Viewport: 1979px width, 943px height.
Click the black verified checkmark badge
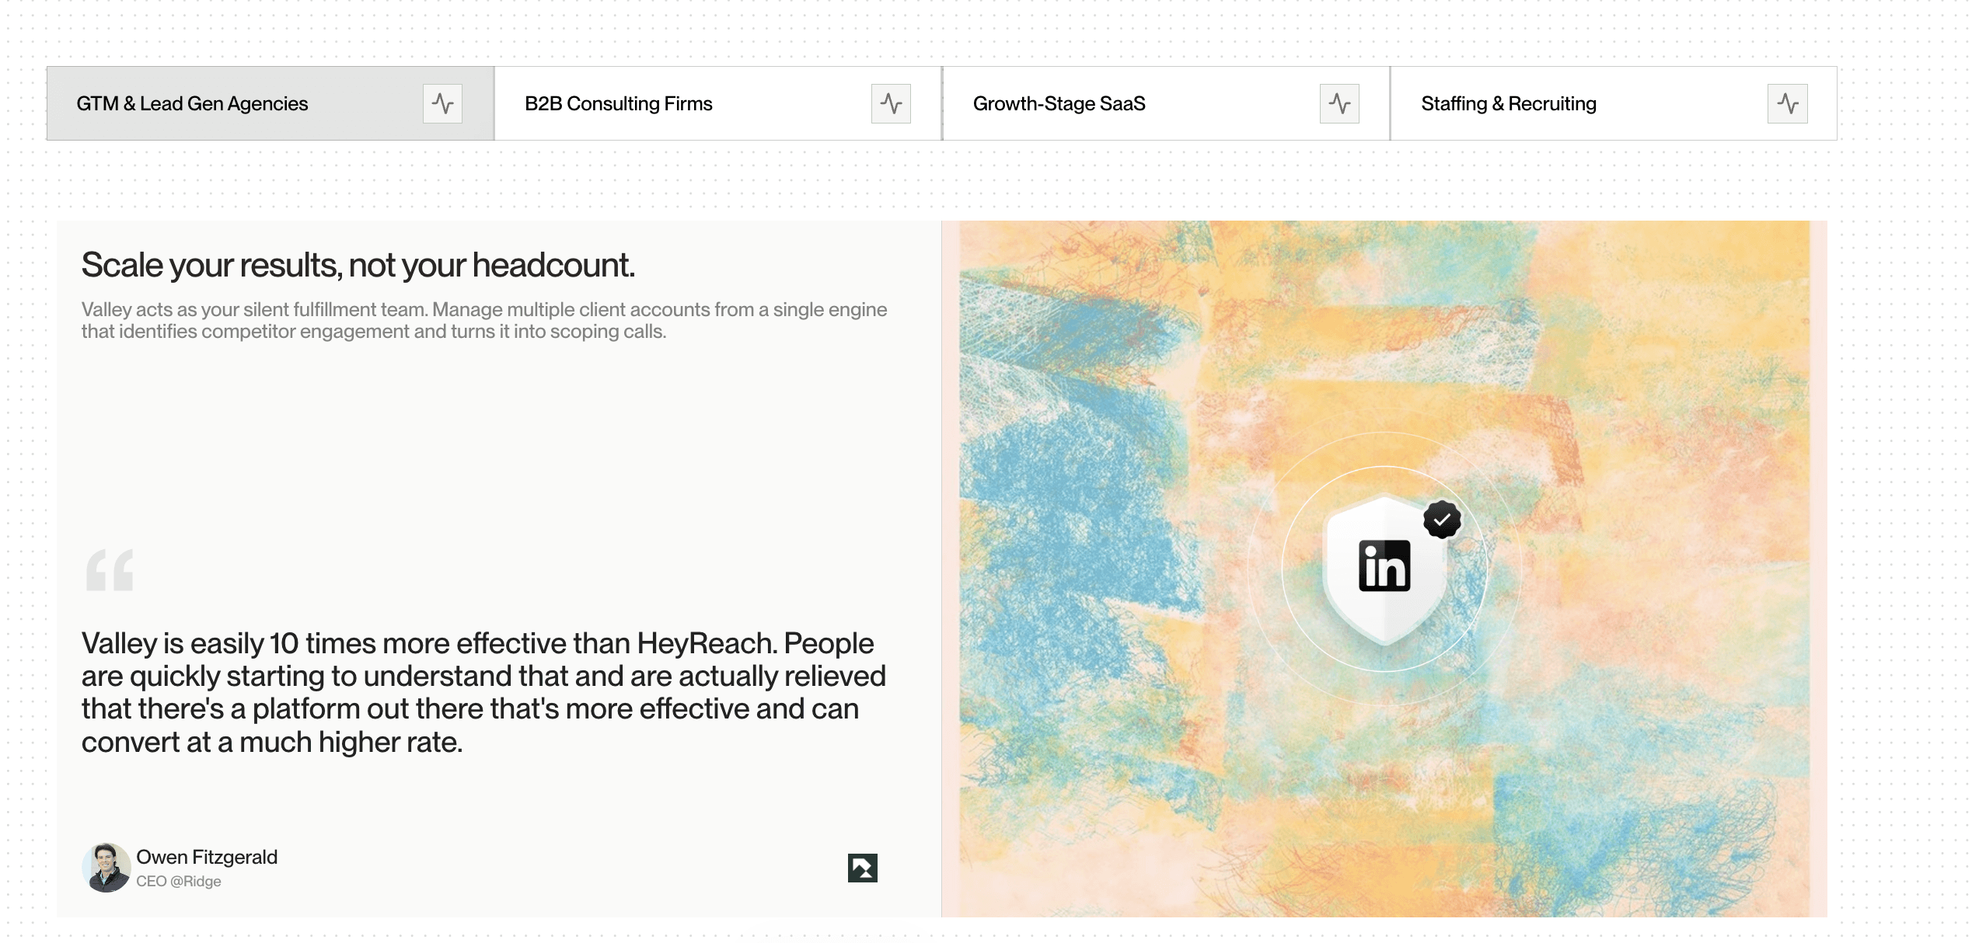coord(1442,520)
